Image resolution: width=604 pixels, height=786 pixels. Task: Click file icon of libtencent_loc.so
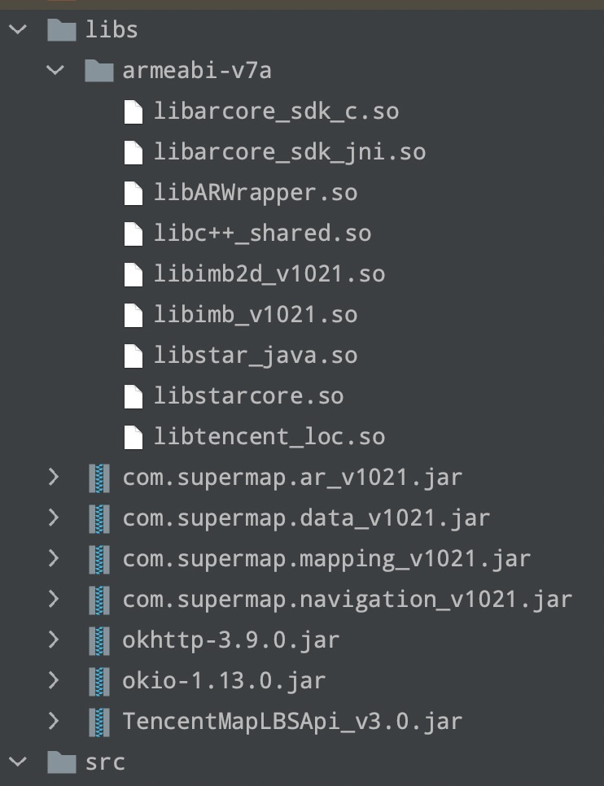[x=133, y=437]
